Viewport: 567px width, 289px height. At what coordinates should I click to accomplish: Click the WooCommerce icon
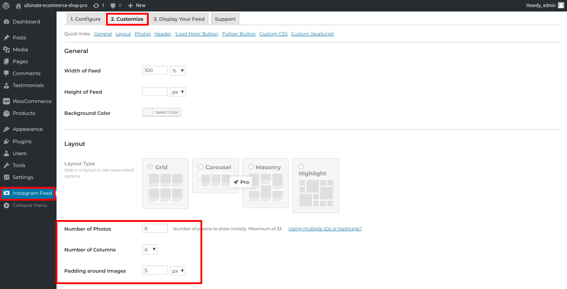click(x=6, y=101)
